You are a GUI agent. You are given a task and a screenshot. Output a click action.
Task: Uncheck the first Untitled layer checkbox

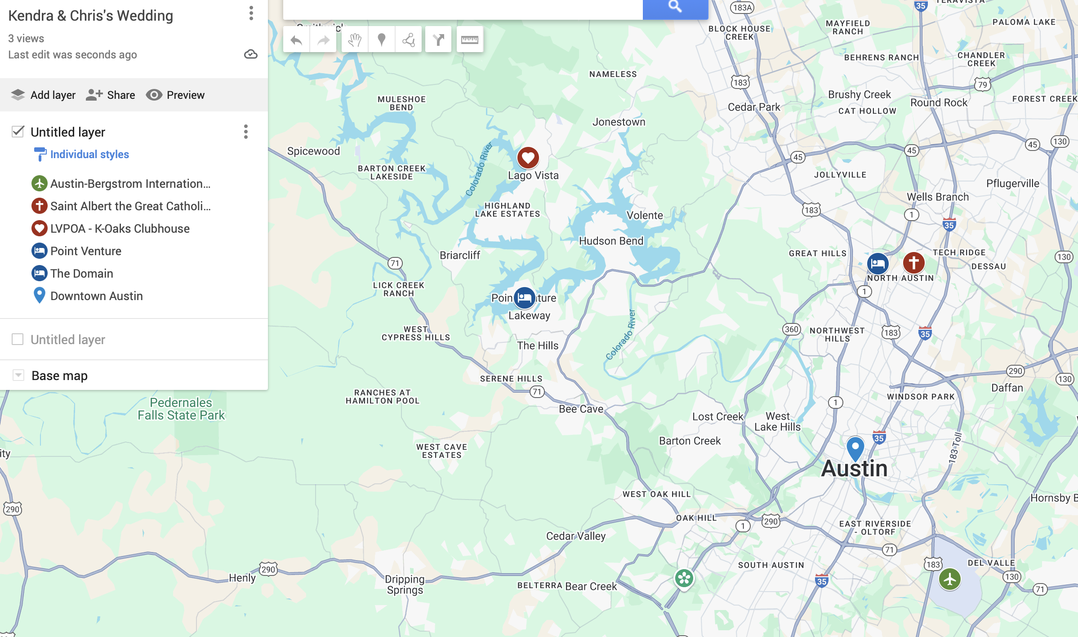[18, 132]
